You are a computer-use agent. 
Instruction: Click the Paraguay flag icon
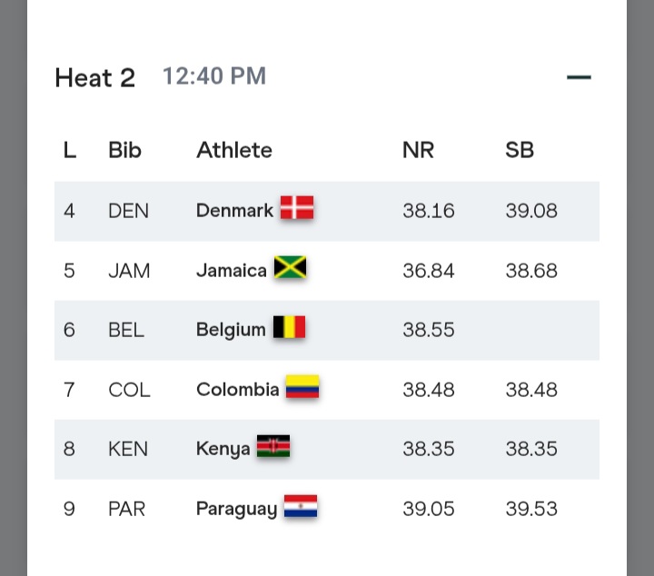pyautogui.click(x=301, y=507)
